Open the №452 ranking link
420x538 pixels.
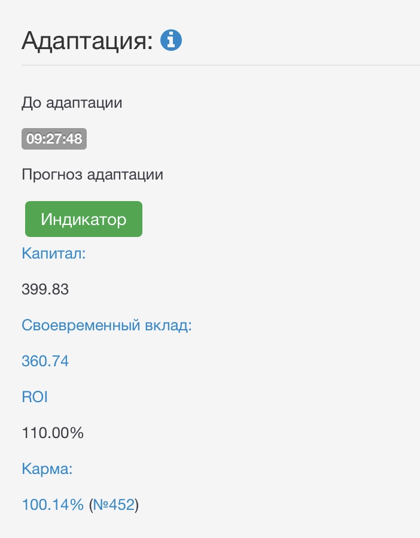coord(114,504)
